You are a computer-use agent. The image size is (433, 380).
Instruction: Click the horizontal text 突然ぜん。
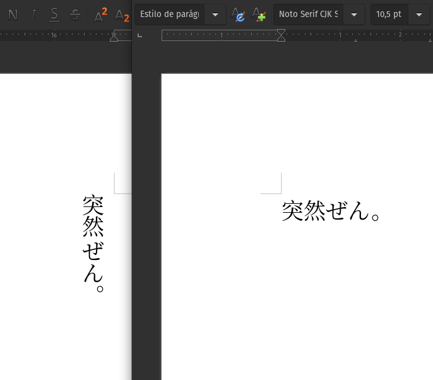(x=331, y=211)
